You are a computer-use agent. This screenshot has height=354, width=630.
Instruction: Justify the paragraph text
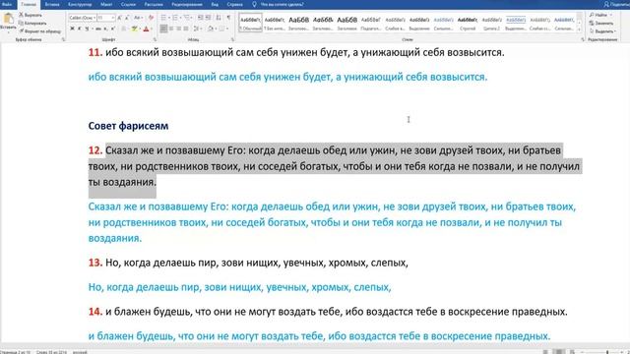[x=186, y=29]
